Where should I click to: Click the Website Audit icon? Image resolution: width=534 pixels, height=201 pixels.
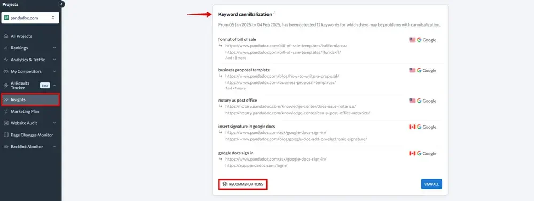6,123
